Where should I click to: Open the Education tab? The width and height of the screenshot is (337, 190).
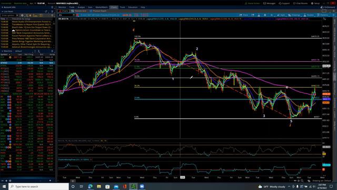(x=133, y=7)
